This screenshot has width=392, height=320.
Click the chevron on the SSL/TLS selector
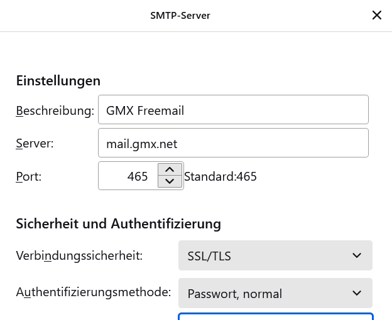tap(357, 255)
